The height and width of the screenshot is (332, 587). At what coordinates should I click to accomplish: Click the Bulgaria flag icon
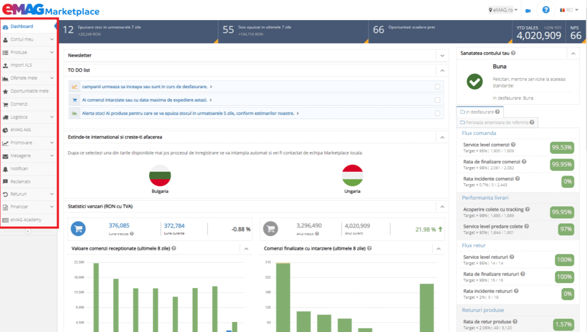(x=160, y=175)
